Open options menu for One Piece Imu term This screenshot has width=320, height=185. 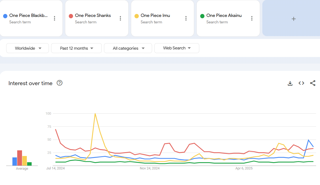coord(186,18)
